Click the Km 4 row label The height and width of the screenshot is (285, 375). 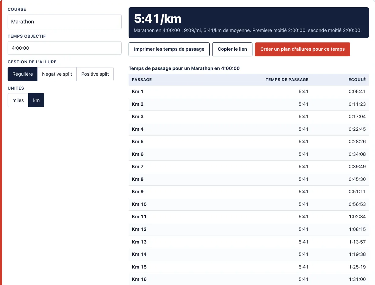(x=137, y=129)
